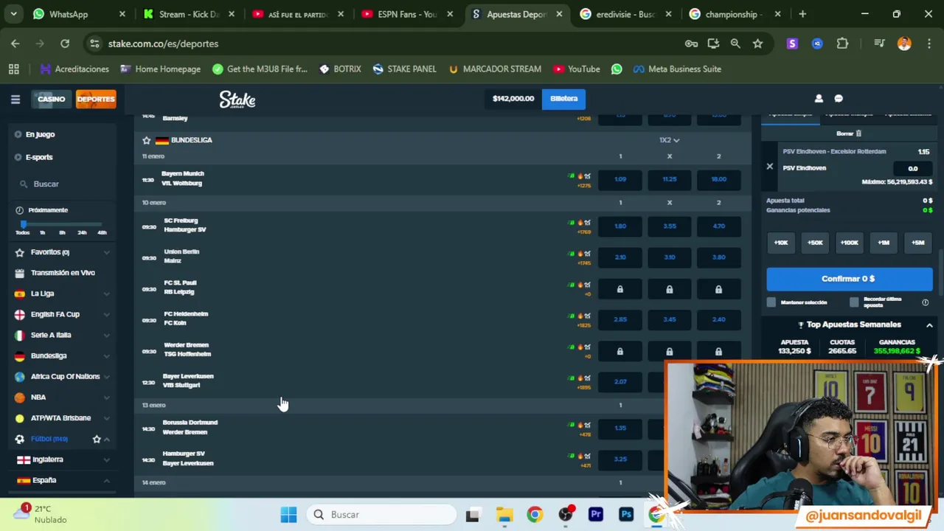Select Union Berlin draw odds 3.10
Screen dimensions: 944x531
pos(669,257)
